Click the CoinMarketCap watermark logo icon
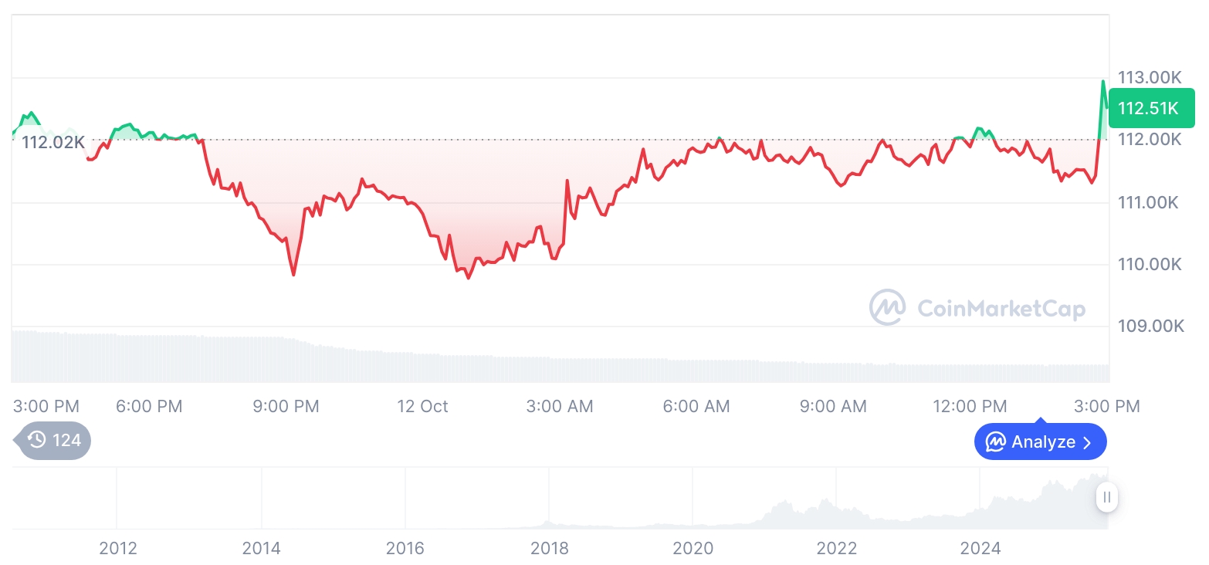 [887, 308]
